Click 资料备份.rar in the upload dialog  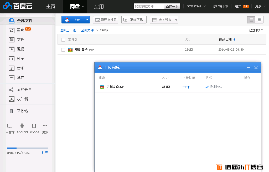click(x=115, y=87)
